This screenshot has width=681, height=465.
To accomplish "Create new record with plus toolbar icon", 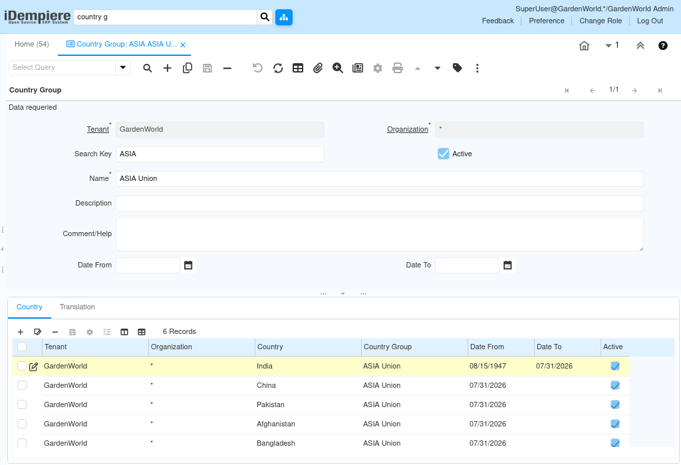I will (x=167, y=69).
